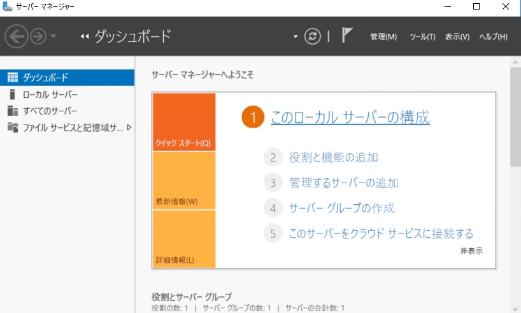This screenshot has width=521, height=313.
Task: Click the vertical scrollbar thumb
Action: coord(515,117)
